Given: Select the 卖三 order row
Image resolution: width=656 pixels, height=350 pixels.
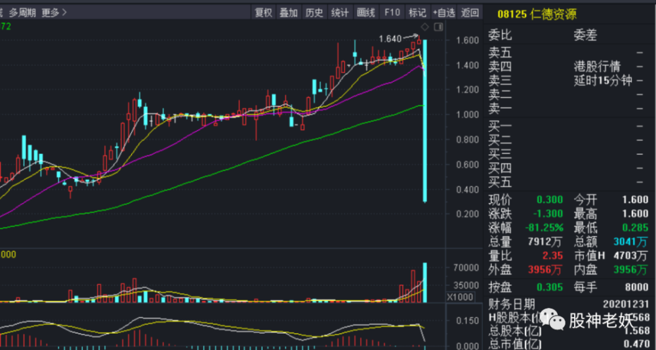Looking at the screenshot, I should pyautogui.click(x=567, y=80).
